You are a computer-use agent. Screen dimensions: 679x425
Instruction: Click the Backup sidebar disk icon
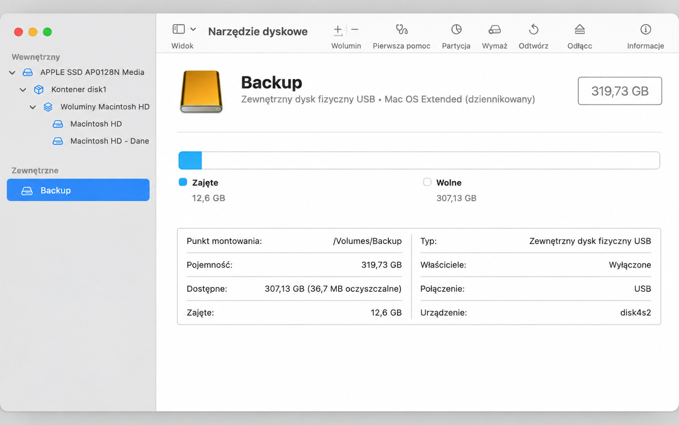(27, 191)
